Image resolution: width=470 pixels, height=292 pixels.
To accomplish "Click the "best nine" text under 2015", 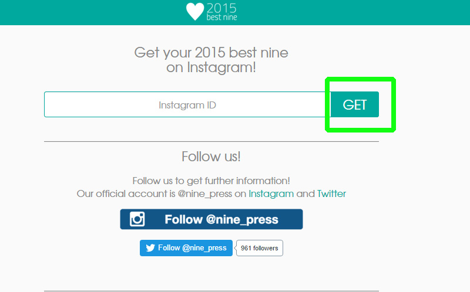I will click(x=221, y=17).
